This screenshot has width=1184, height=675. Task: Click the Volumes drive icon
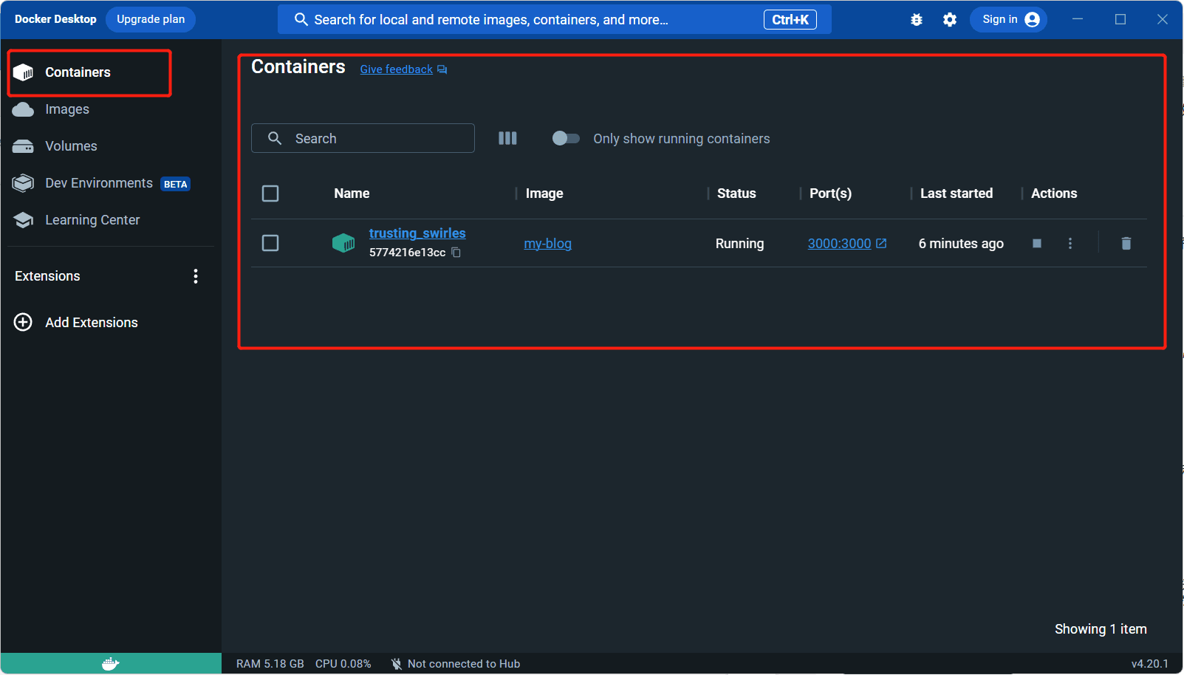pyautogui.click(x=23, y=146)
